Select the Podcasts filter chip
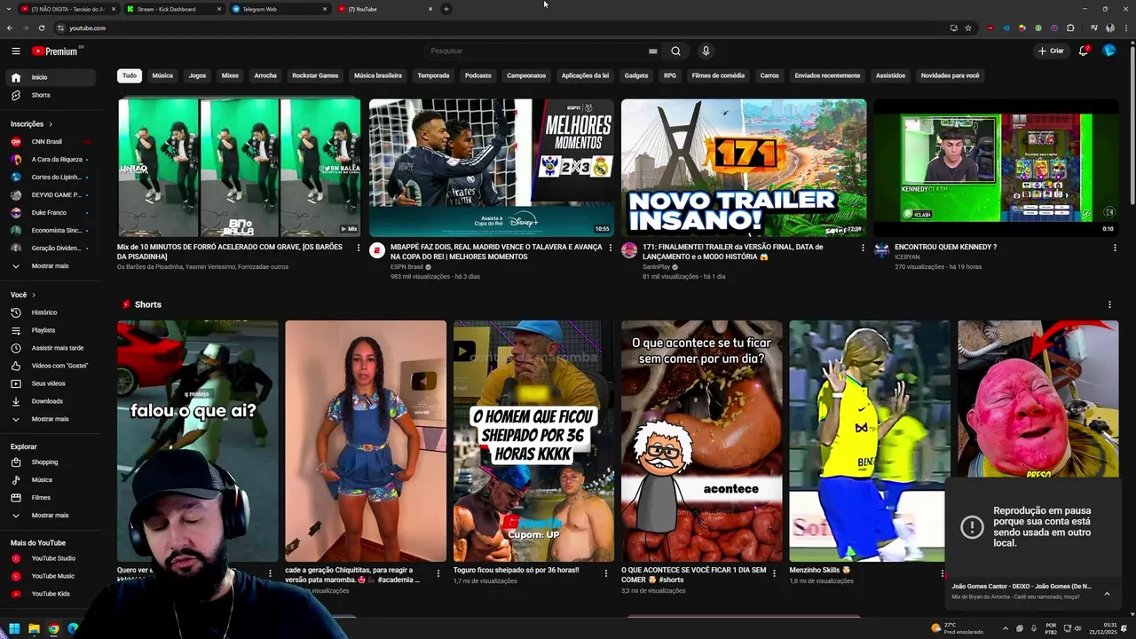 [477, 75]
